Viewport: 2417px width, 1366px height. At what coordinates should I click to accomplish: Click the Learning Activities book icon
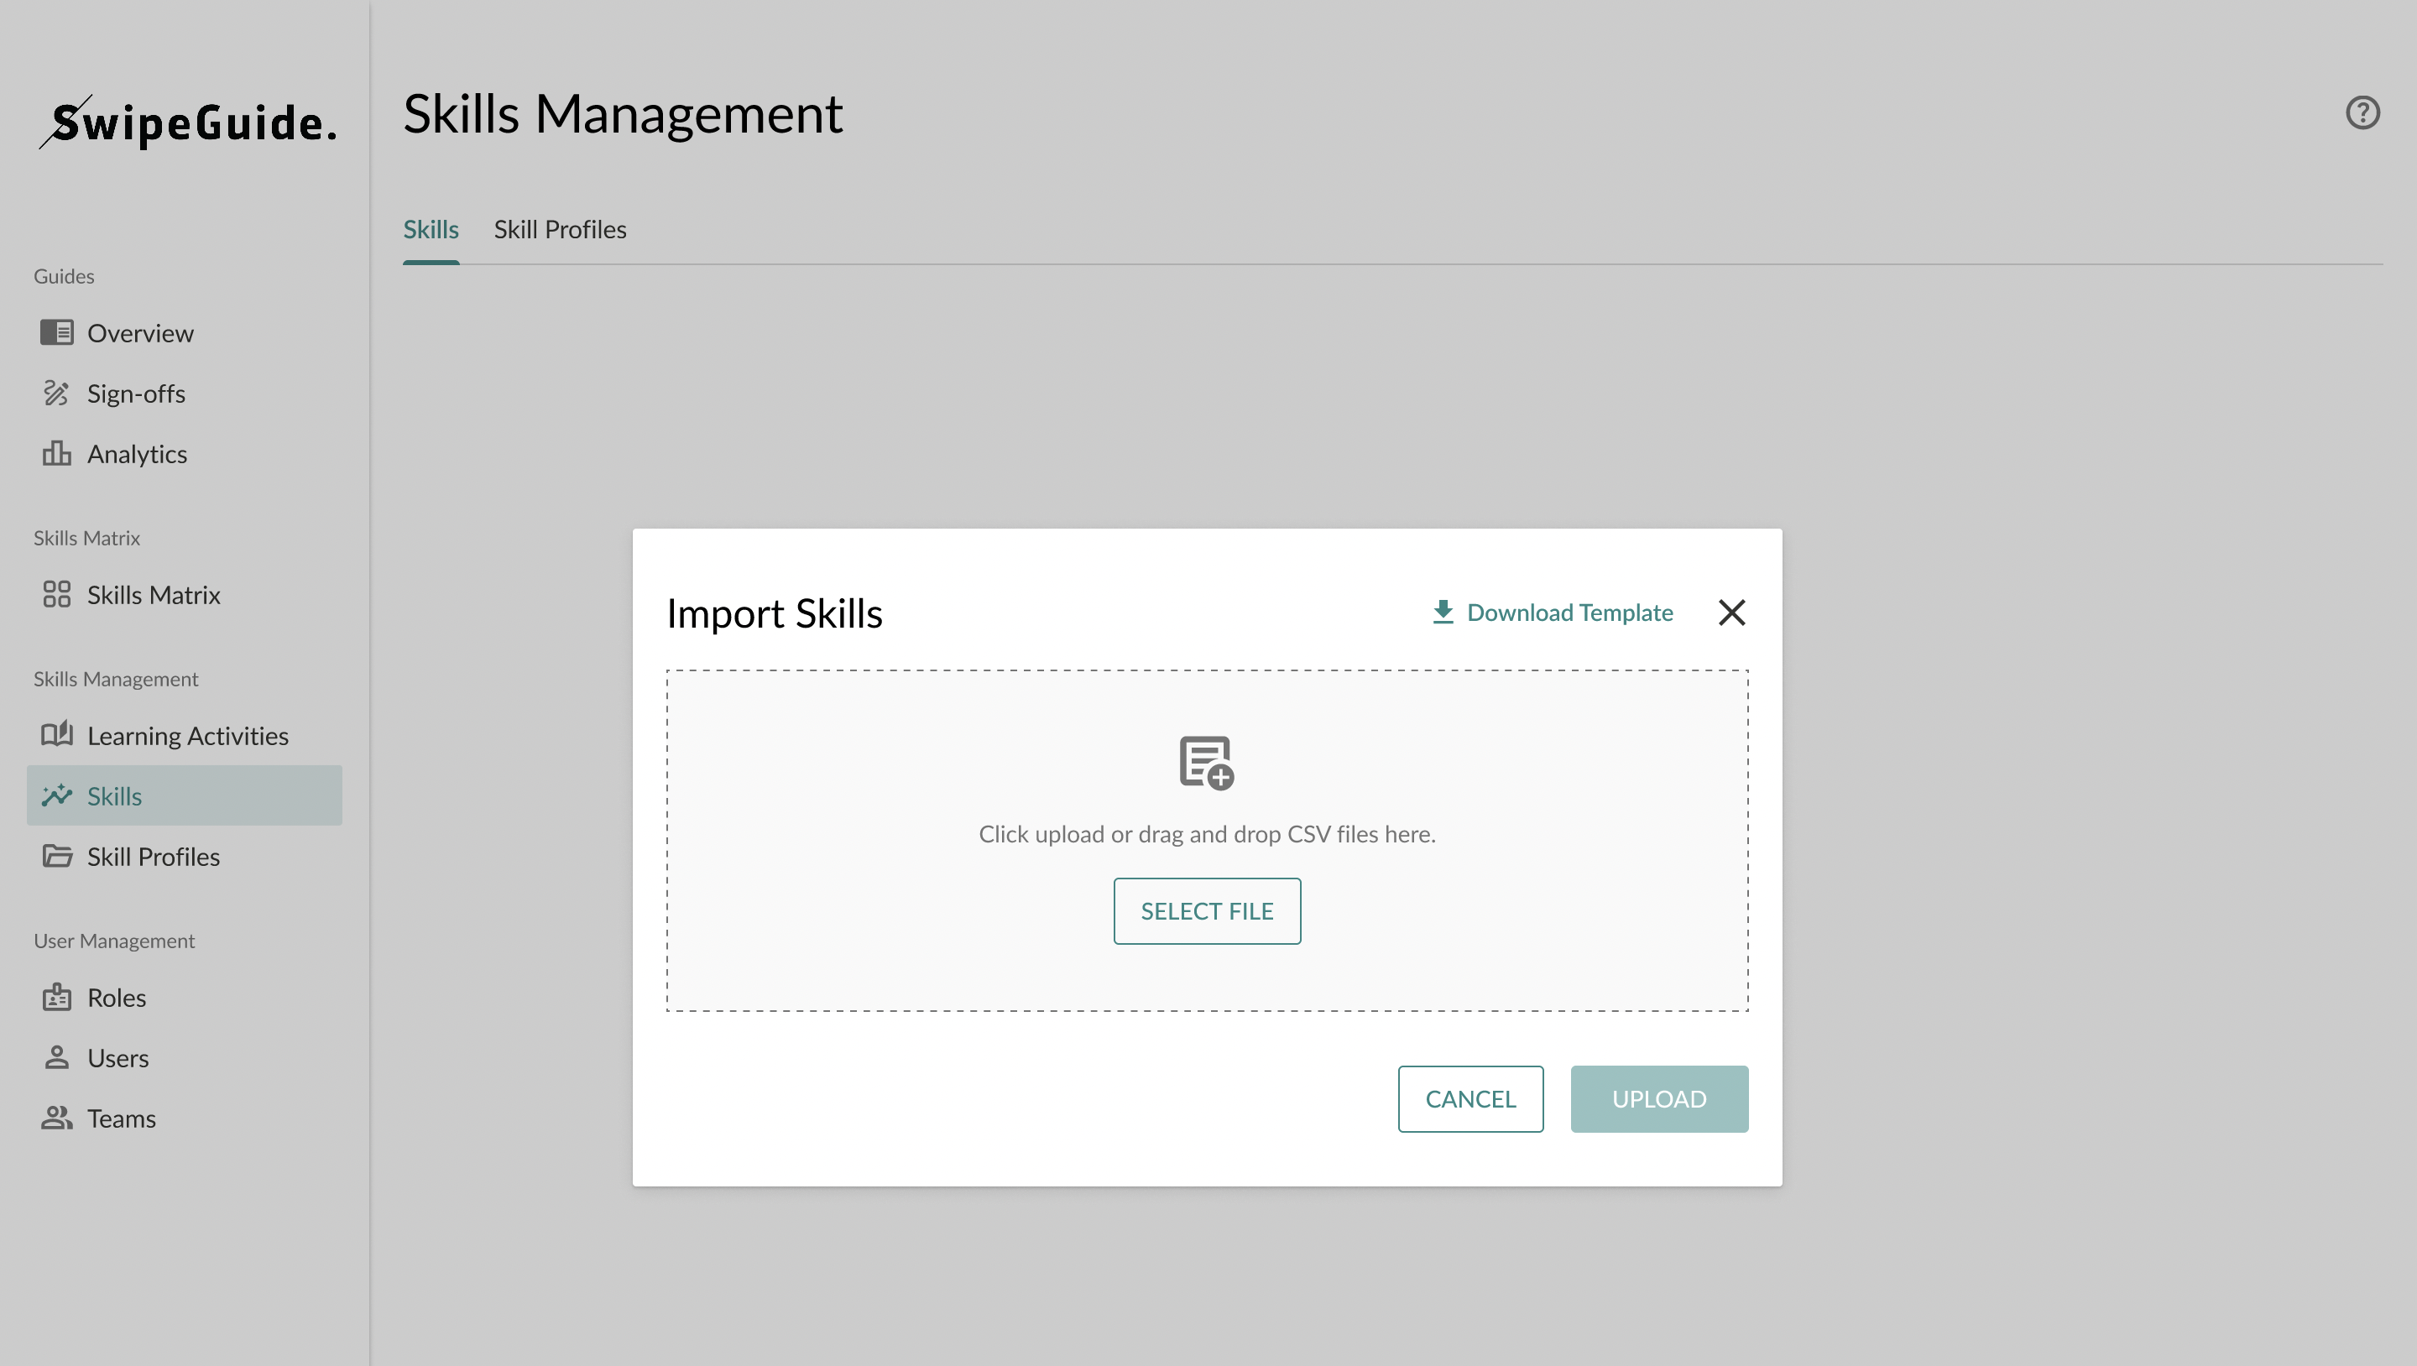(x=56, y=734)
